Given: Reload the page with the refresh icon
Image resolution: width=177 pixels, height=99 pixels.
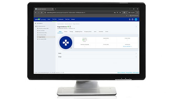Looking at the screenshot, I should click(x=41, y=13).
